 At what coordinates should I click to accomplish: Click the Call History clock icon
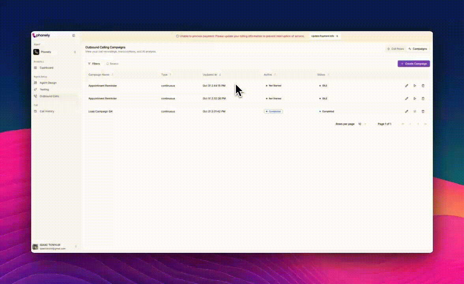coord(36,111)
